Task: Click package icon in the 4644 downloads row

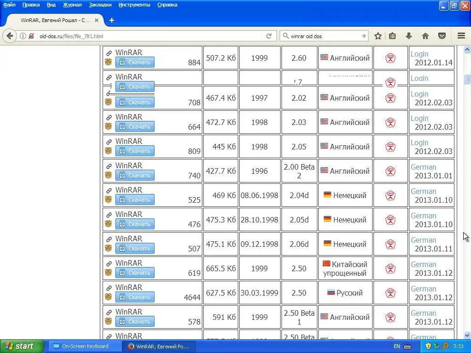Action: [108, 297]
